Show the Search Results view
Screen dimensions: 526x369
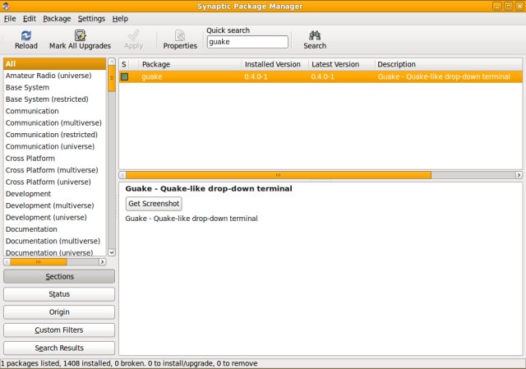pyautogui.click(x=59, y=348)
